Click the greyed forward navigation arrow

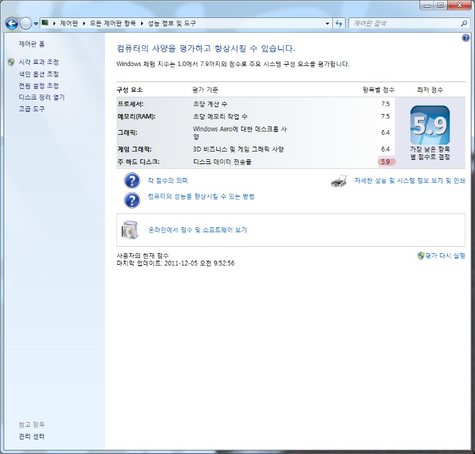point(26,24)
